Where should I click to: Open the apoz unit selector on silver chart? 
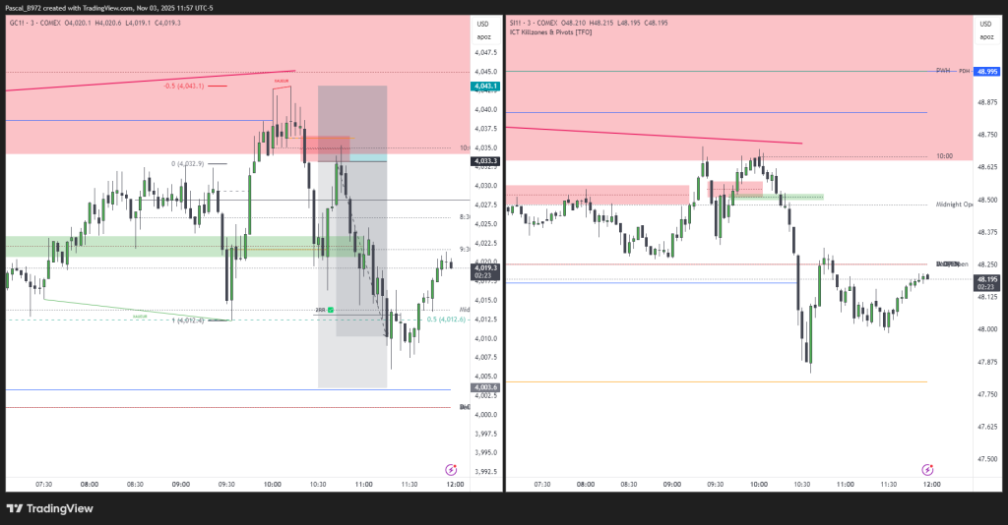point(985,36)
